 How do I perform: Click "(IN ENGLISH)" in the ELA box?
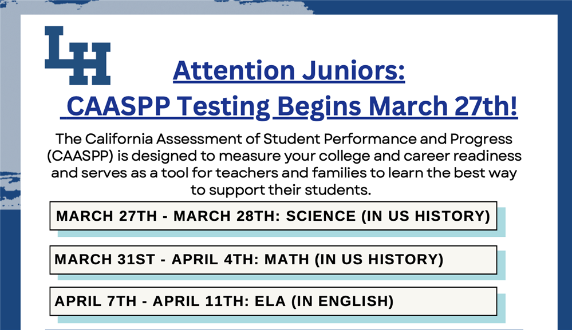[342, 301]
